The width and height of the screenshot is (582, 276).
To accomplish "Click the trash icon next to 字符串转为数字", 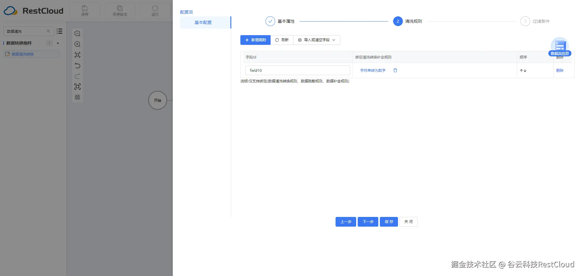I will 395,70.
